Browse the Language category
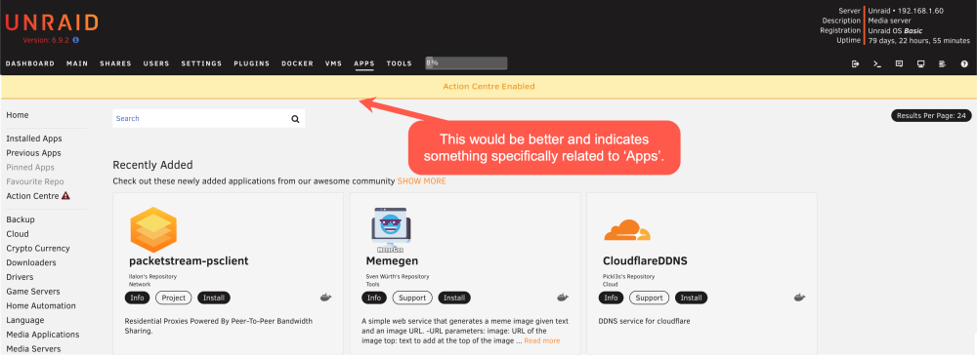Image resolution: width=977 pixels, height=358 pixels. [25, 320]
